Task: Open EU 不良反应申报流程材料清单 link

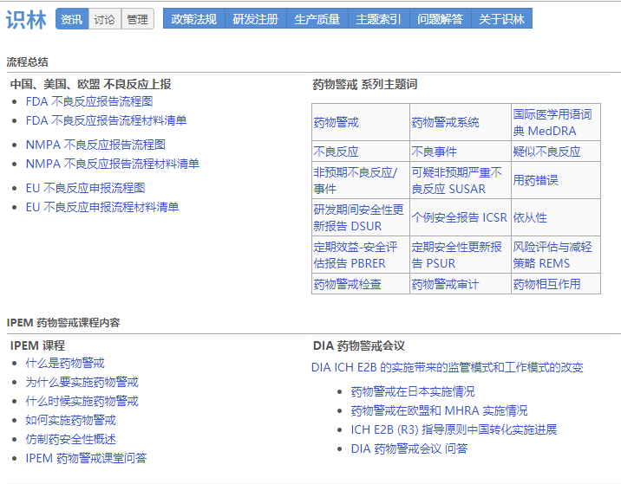Action: coord(102,207)
